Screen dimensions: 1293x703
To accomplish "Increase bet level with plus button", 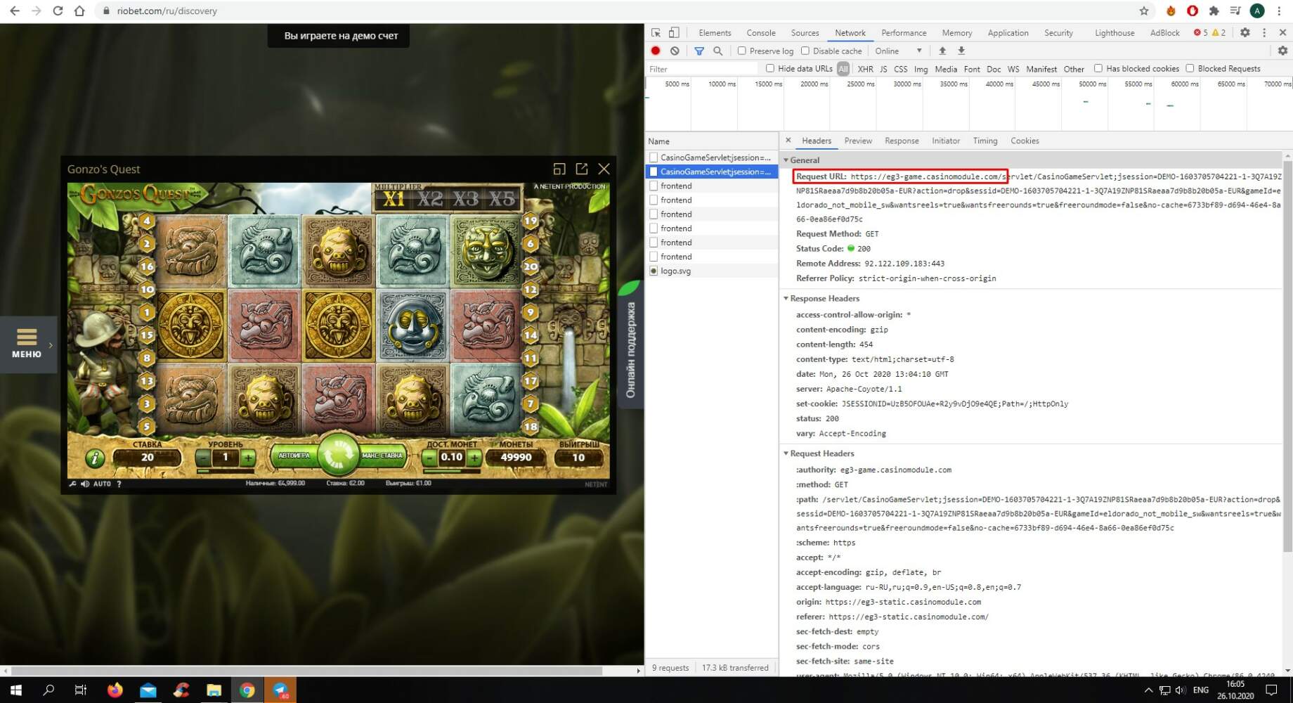I will (248, 458).
